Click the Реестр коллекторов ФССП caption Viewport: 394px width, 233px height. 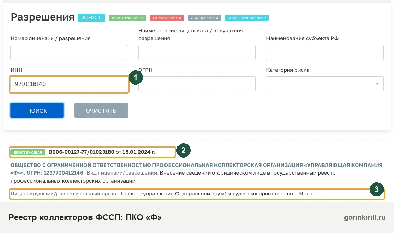tap(85, 217)
